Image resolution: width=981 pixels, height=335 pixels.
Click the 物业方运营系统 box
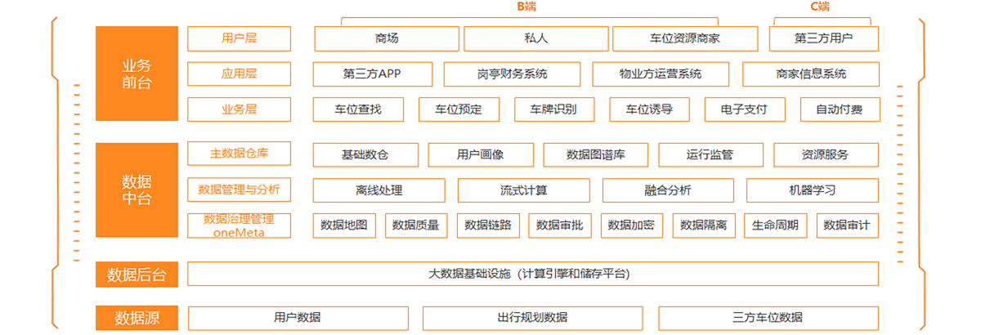tap(661, 74)
